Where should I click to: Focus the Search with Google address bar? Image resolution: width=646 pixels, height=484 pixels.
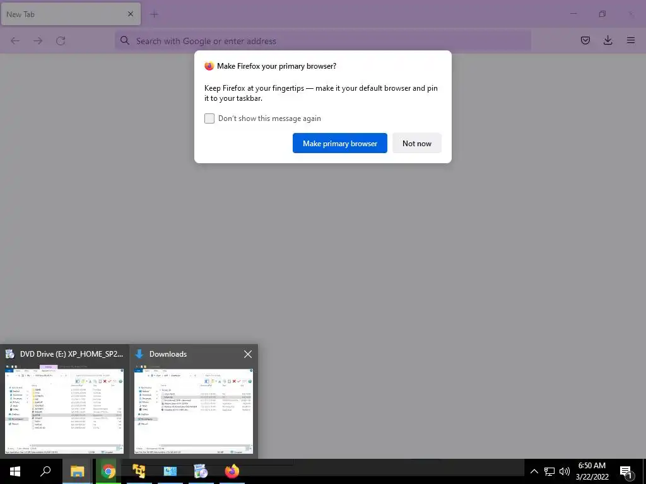click(322, 41)
